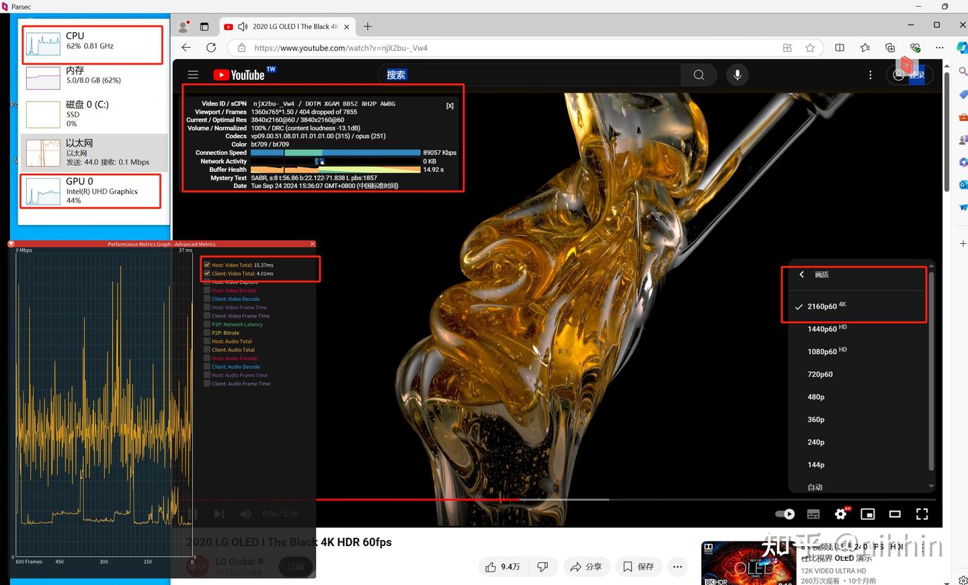Click quality menu scroll-down arrow
Viewport: 968px width, 585px height.
(931, 486)
